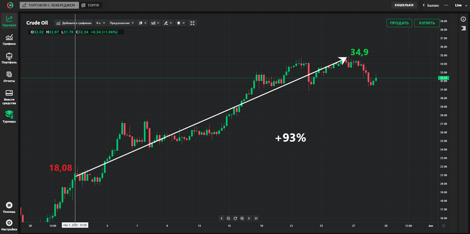Screen dimensions: 470x234
Task: Go to Отчеты reports section
Action: (x=9, y=77)
